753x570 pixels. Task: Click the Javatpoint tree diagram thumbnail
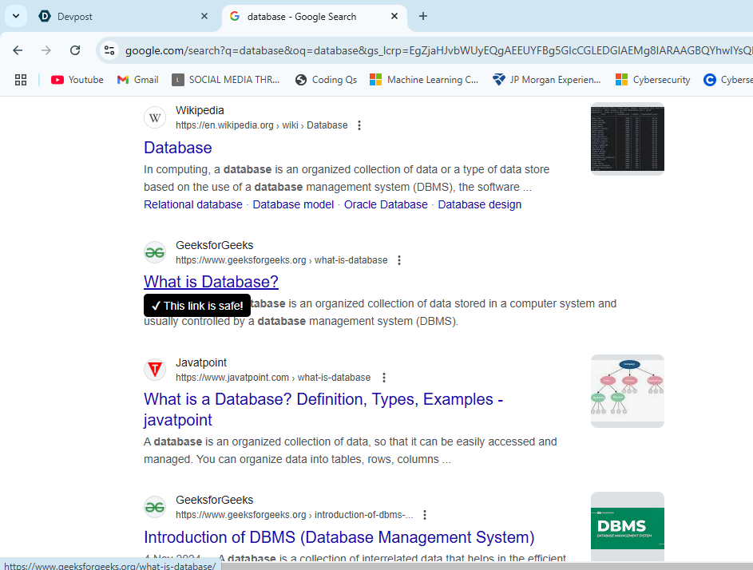[627, 391]
